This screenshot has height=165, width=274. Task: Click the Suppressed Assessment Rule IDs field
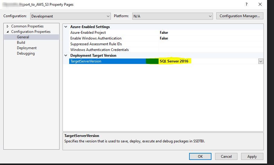click(x=211, y=44)
